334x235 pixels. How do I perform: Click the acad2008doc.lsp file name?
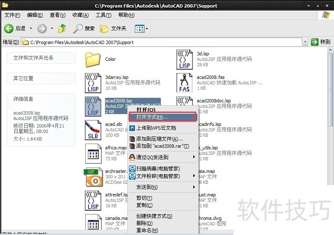[x=214, y=101]
